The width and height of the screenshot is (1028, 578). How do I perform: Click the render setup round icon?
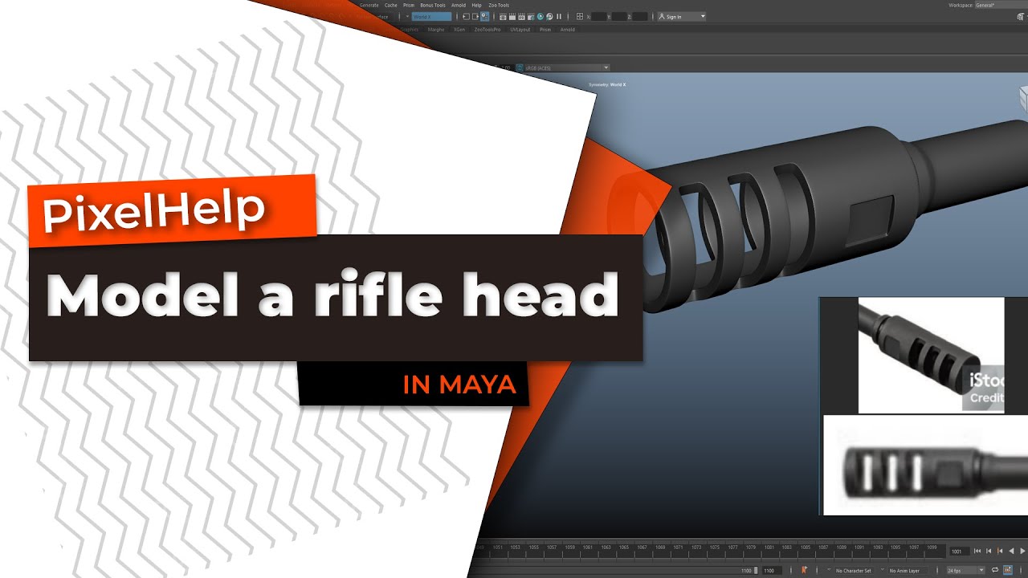pos(549,17)
